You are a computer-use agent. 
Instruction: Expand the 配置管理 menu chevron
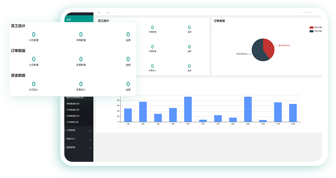click(90, 148)
